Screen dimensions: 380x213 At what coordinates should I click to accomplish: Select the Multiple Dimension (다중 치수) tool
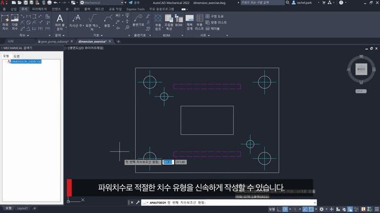tap(14, 22)
